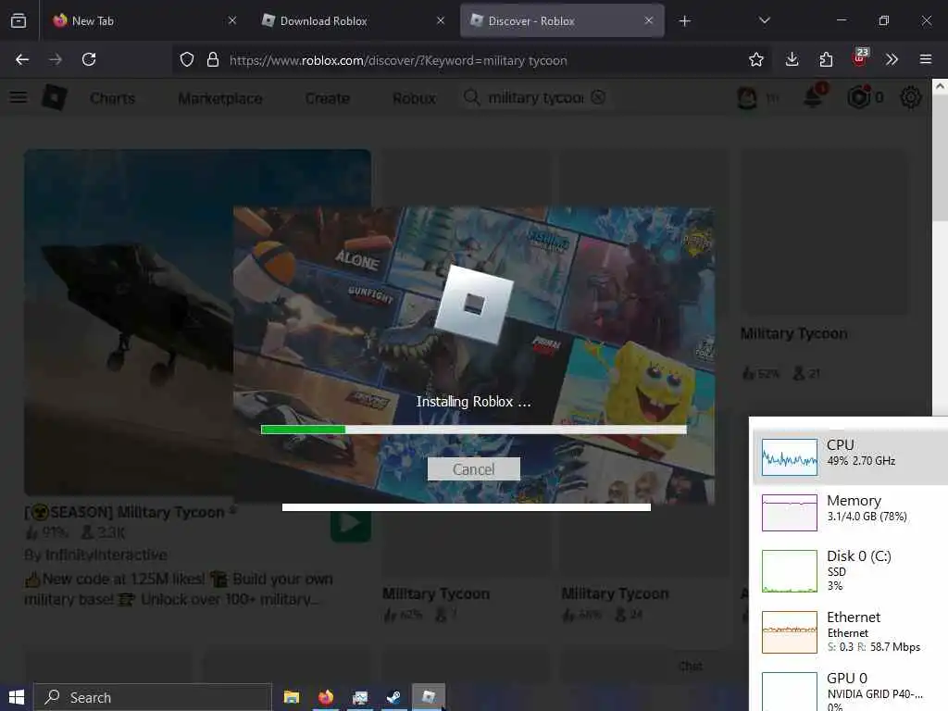Open the browser extensions menu
The width and height of the screenshot is (948, 711).
(x=826, y=59)
